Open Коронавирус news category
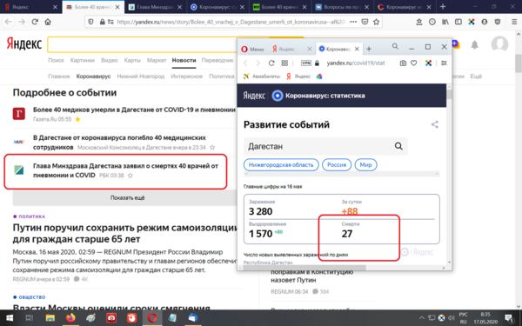This screenshot has width=522, height=326. [93, 77]
